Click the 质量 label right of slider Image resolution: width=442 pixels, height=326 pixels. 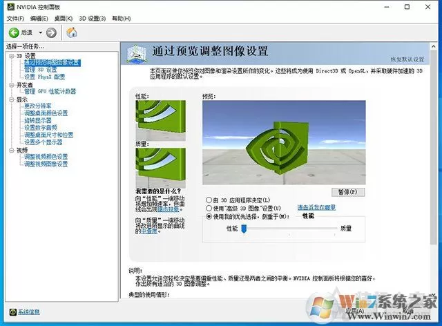point(346,229)
